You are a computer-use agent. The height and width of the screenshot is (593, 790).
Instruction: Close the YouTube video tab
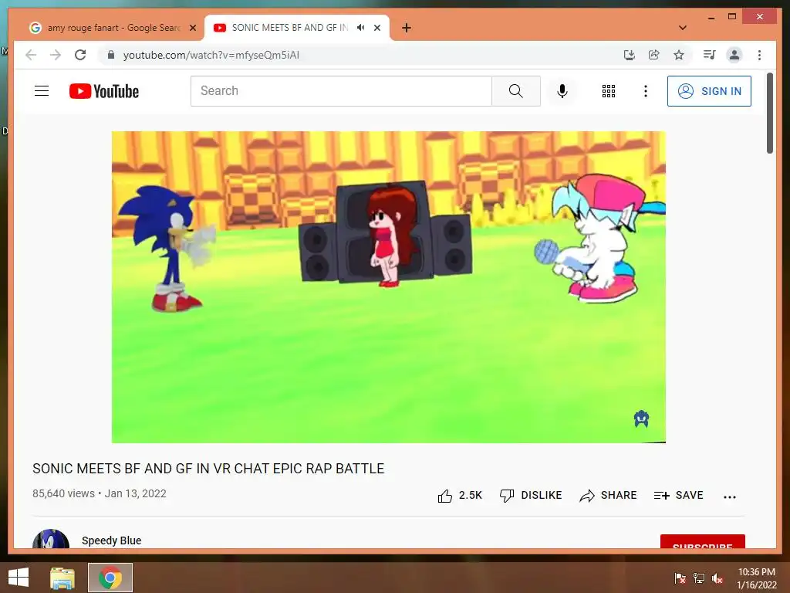[x=377, y=28]
